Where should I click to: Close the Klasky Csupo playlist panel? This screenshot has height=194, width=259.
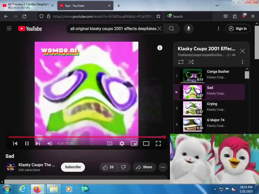(x=242, y=51)
